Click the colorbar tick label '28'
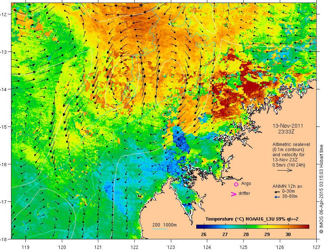This screenshot has height=250, width=324. (x=246, y=234)
